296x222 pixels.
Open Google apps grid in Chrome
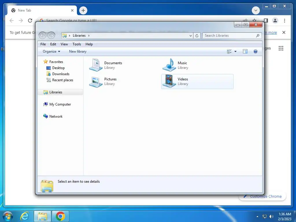pyautogui.click(x=281, y=48)
